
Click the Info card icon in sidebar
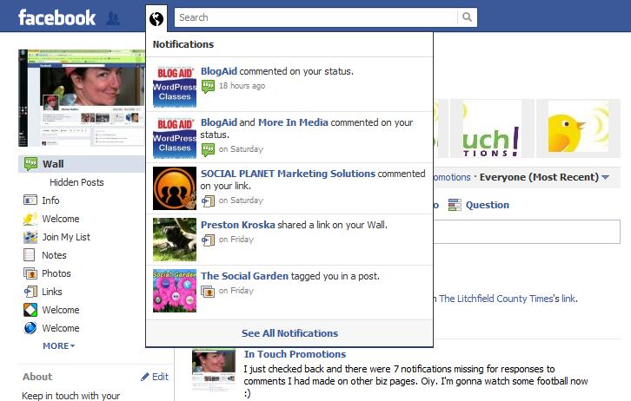pyautogui.click(x=30, y=200)
